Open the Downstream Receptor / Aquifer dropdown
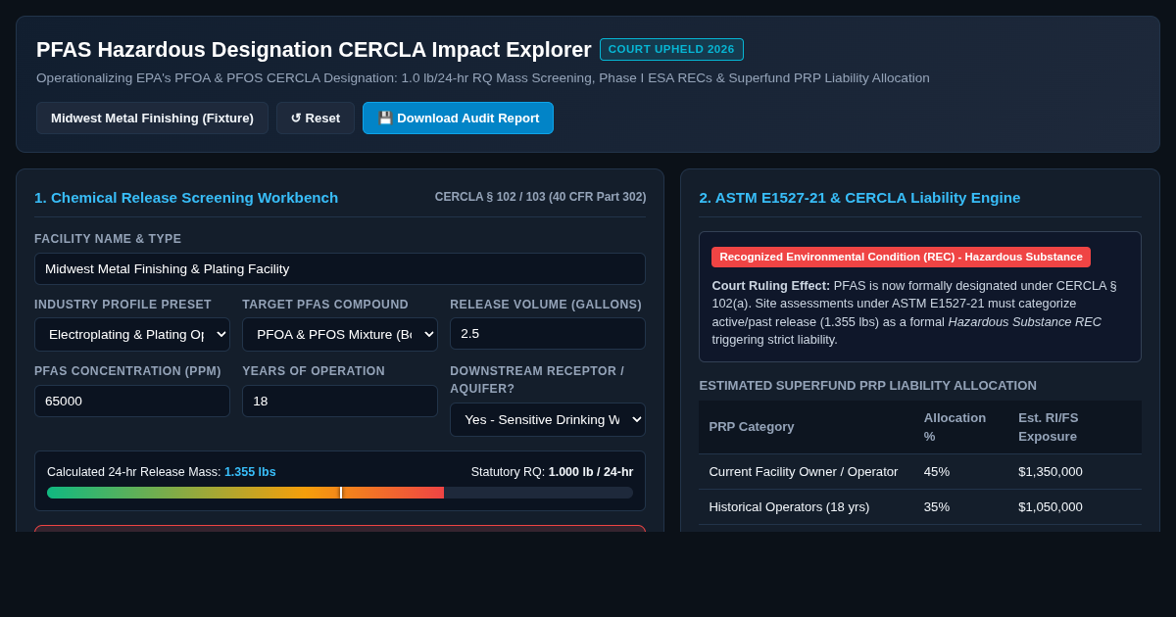The image size is (1176, 617). 548,419
